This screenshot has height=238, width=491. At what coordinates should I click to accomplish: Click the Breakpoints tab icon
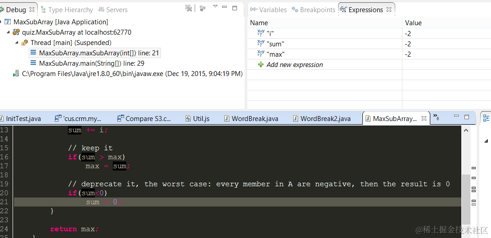[295, 10]
